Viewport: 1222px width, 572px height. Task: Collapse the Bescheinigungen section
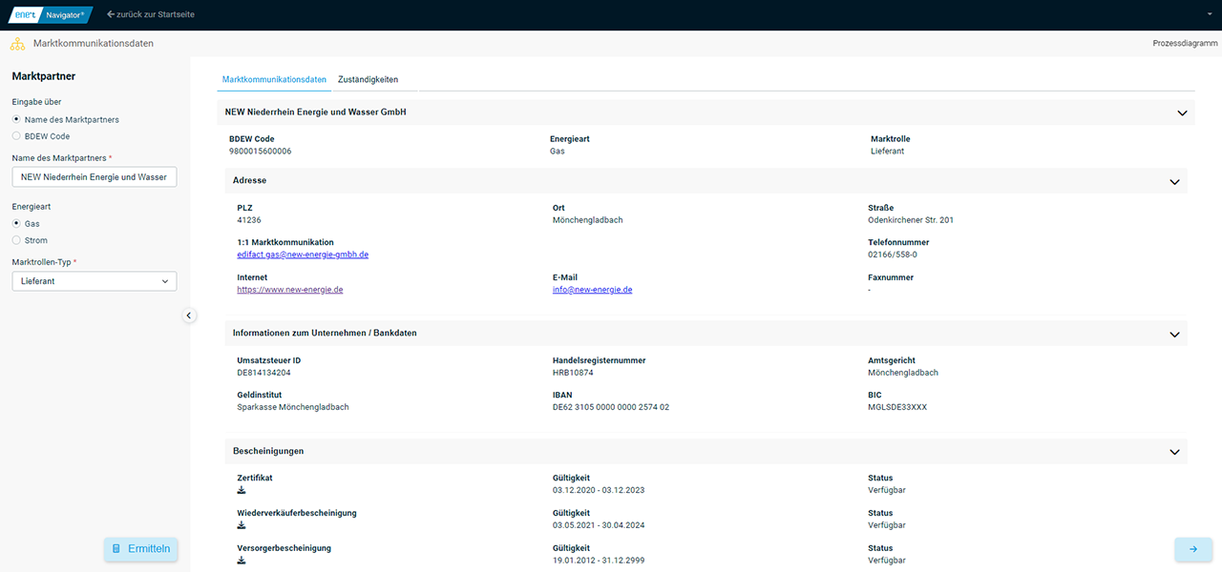coord(1175,452)
